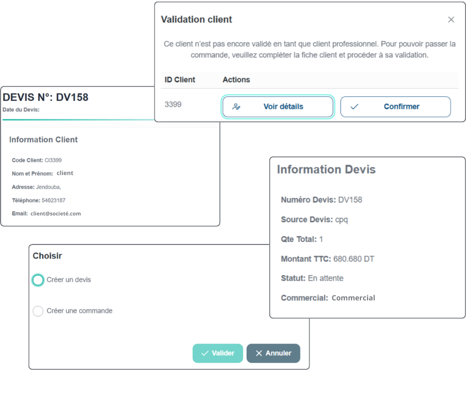
Task: Select client ID 3399 in the table
Action: tap(173, 105)
